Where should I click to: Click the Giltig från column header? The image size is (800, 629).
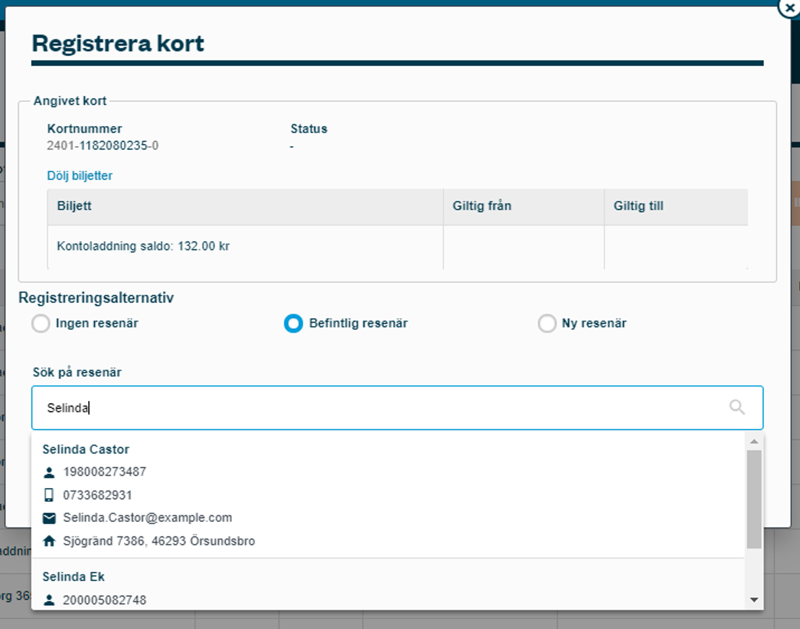tap(482, 206)
